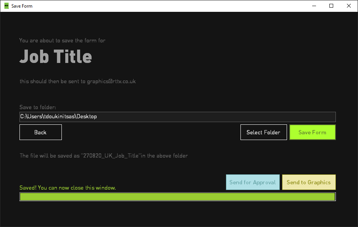The width and height of the screenshot is (358, 227).
Task: Click the 'Save to folder:' label
Action: (38, 107)
